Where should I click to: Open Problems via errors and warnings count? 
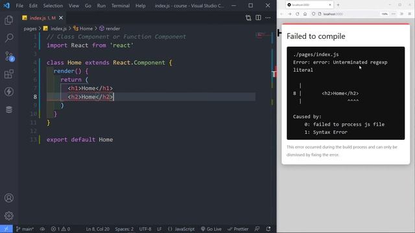[x=60, y=229]
